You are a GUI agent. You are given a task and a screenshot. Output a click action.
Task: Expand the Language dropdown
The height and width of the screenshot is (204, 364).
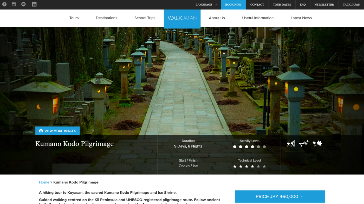tap(206, 5)
